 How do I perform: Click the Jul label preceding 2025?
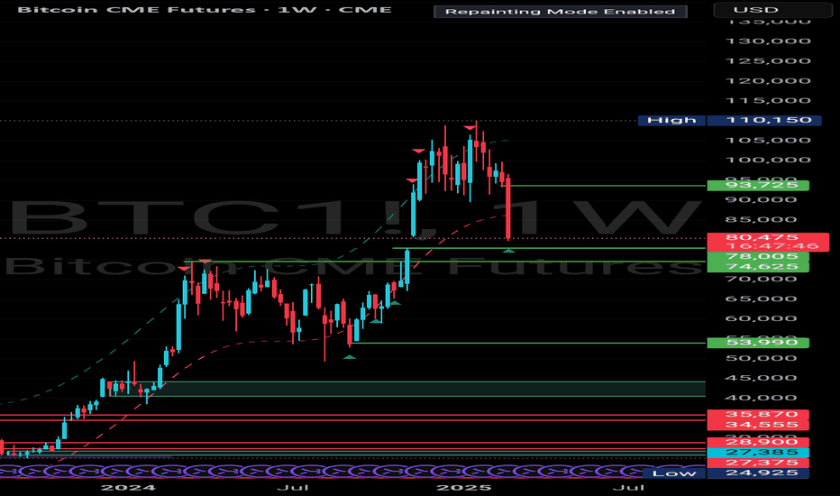(x=293, y=487)
